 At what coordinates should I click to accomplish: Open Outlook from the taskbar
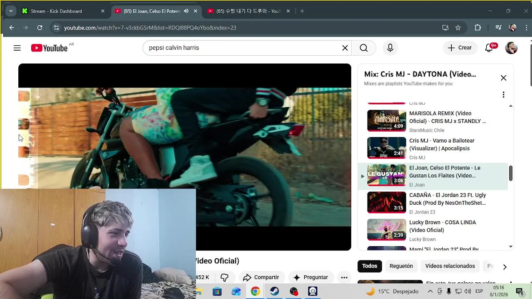pyautogui.click(x=236, y=292)
